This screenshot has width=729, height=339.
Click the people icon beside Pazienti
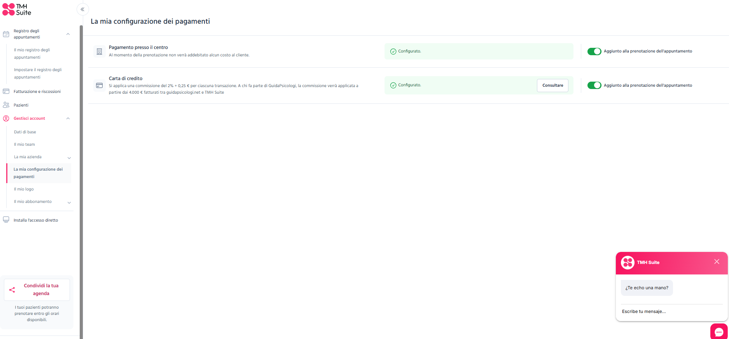click(6, 105)
